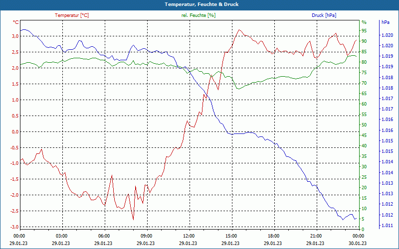Click the blue 'hPa' unit above the pressure axis
The height and width of the screenshot is (249, 399).
click(x=385, y=22)
